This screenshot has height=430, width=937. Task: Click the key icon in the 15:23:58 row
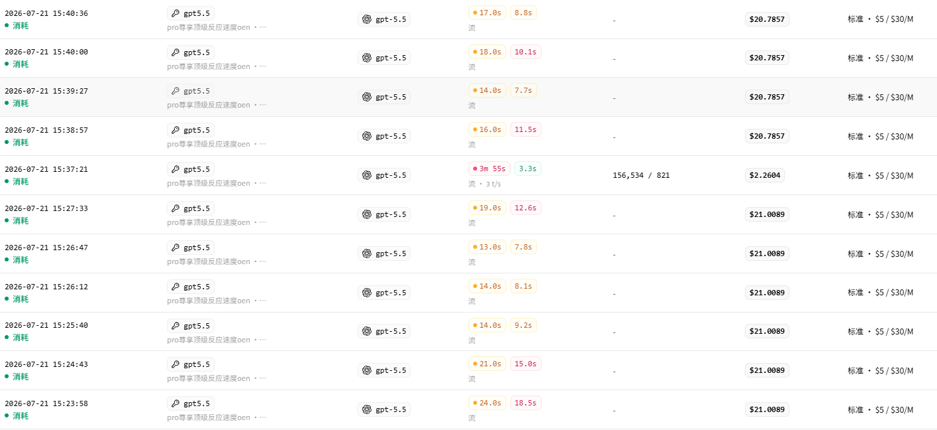tap(175, 403)
